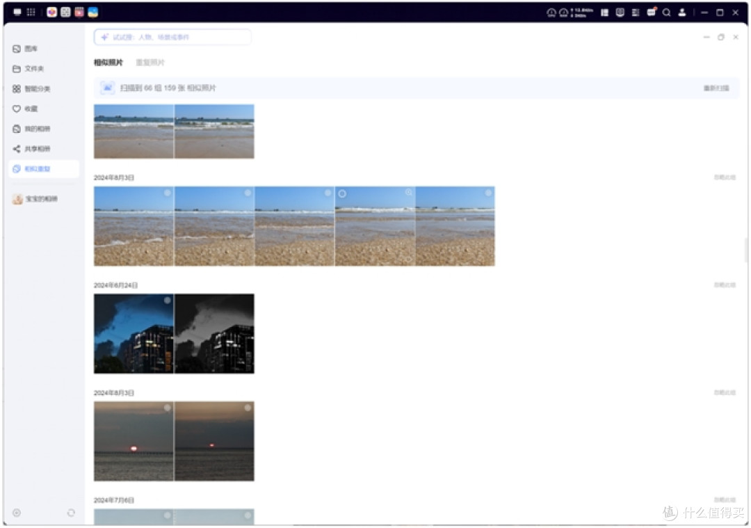
Task: Open settings gear at sidebar bottom
Action: pos(17,513)
